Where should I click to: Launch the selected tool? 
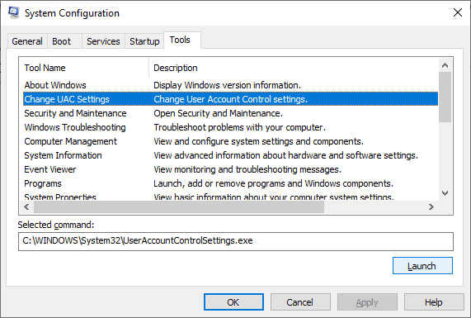(422, 266)
